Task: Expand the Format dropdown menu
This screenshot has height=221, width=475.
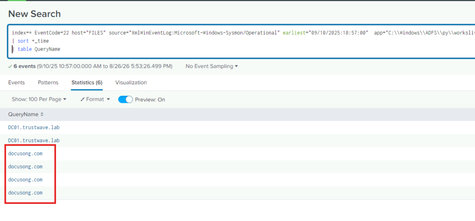Action: click(x=95, y=99)
